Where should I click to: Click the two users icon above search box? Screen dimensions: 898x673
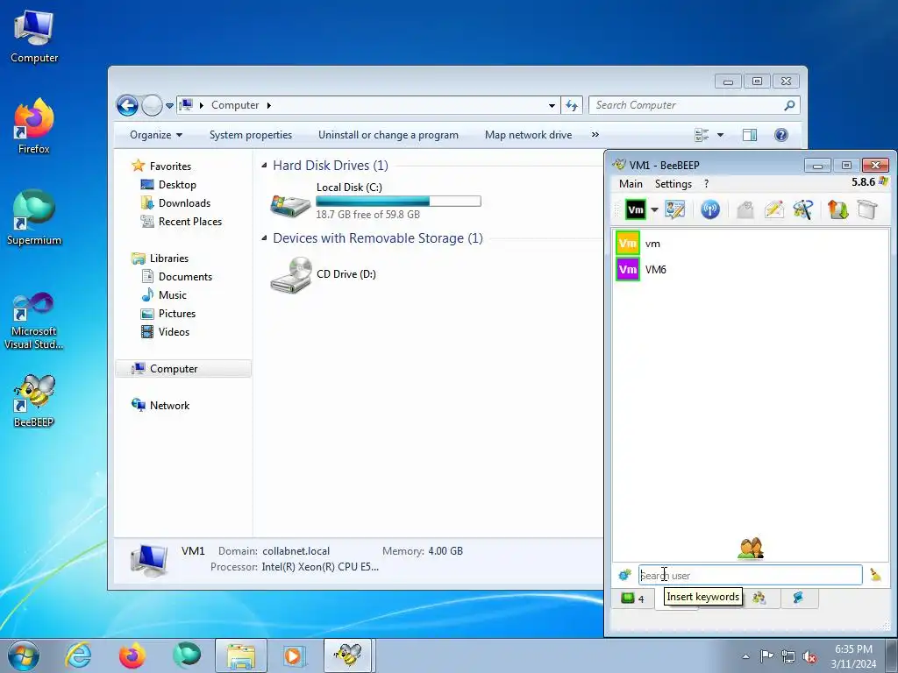[751, 549]
